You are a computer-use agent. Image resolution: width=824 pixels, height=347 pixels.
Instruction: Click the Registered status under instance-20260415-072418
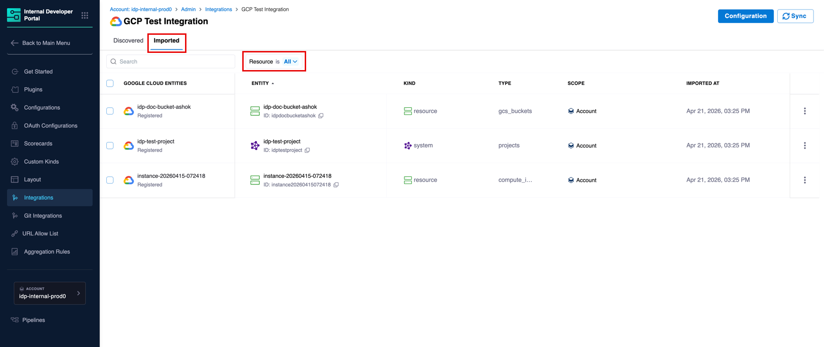click(x=150, y=185)
